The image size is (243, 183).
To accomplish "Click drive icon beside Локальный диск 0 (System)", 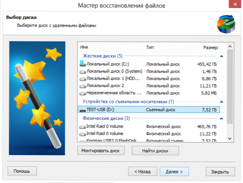I will (82, 72).
